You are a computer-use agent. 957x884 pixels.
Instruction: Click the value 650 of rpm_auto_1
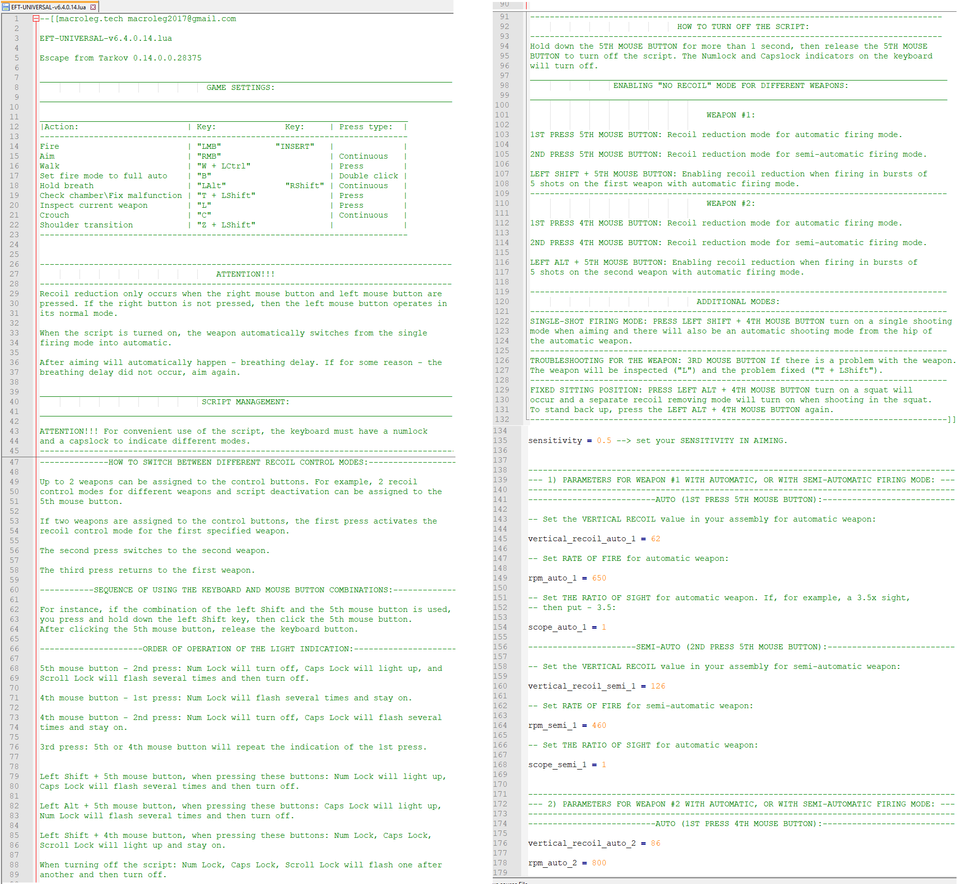pyautogui.click(x=599, y=578)
